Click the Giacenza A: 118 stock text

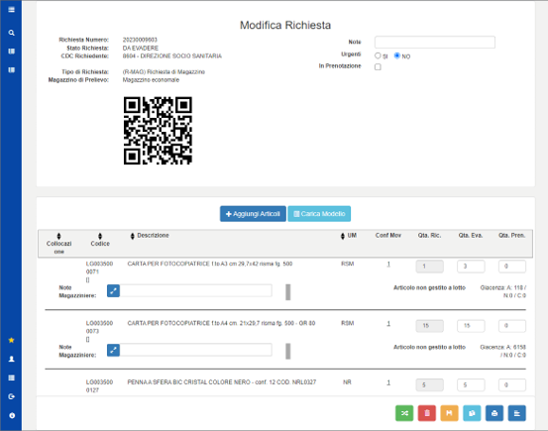tap(503, 291)
